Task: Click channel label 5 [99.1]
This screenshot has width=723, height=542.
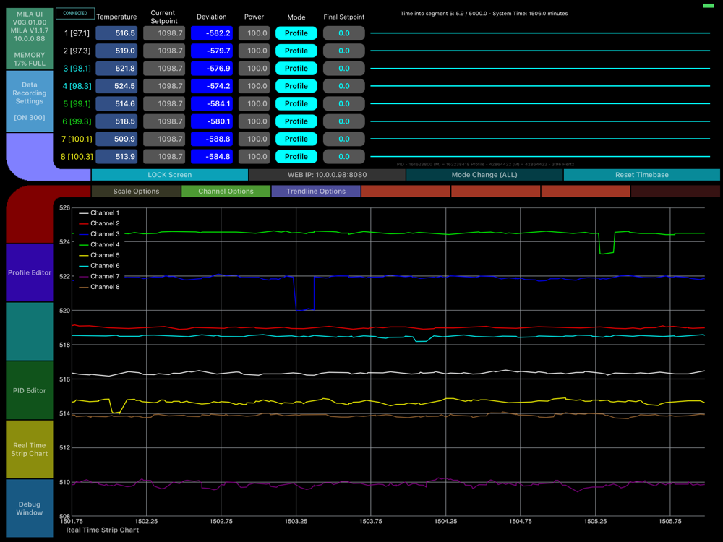Action: (x=77, y=103)
